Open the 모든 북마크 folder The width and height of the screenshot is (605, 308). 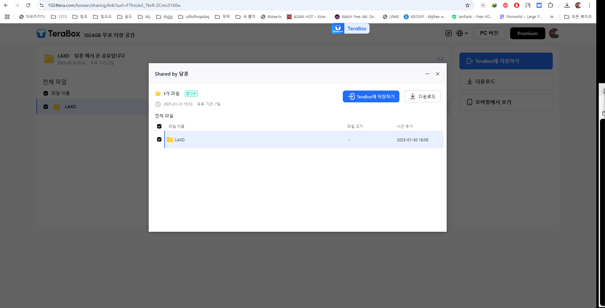click(578, 17)
